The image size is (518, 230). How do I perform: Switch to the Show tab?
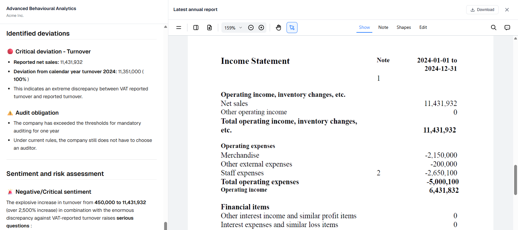tap(364, 28)
